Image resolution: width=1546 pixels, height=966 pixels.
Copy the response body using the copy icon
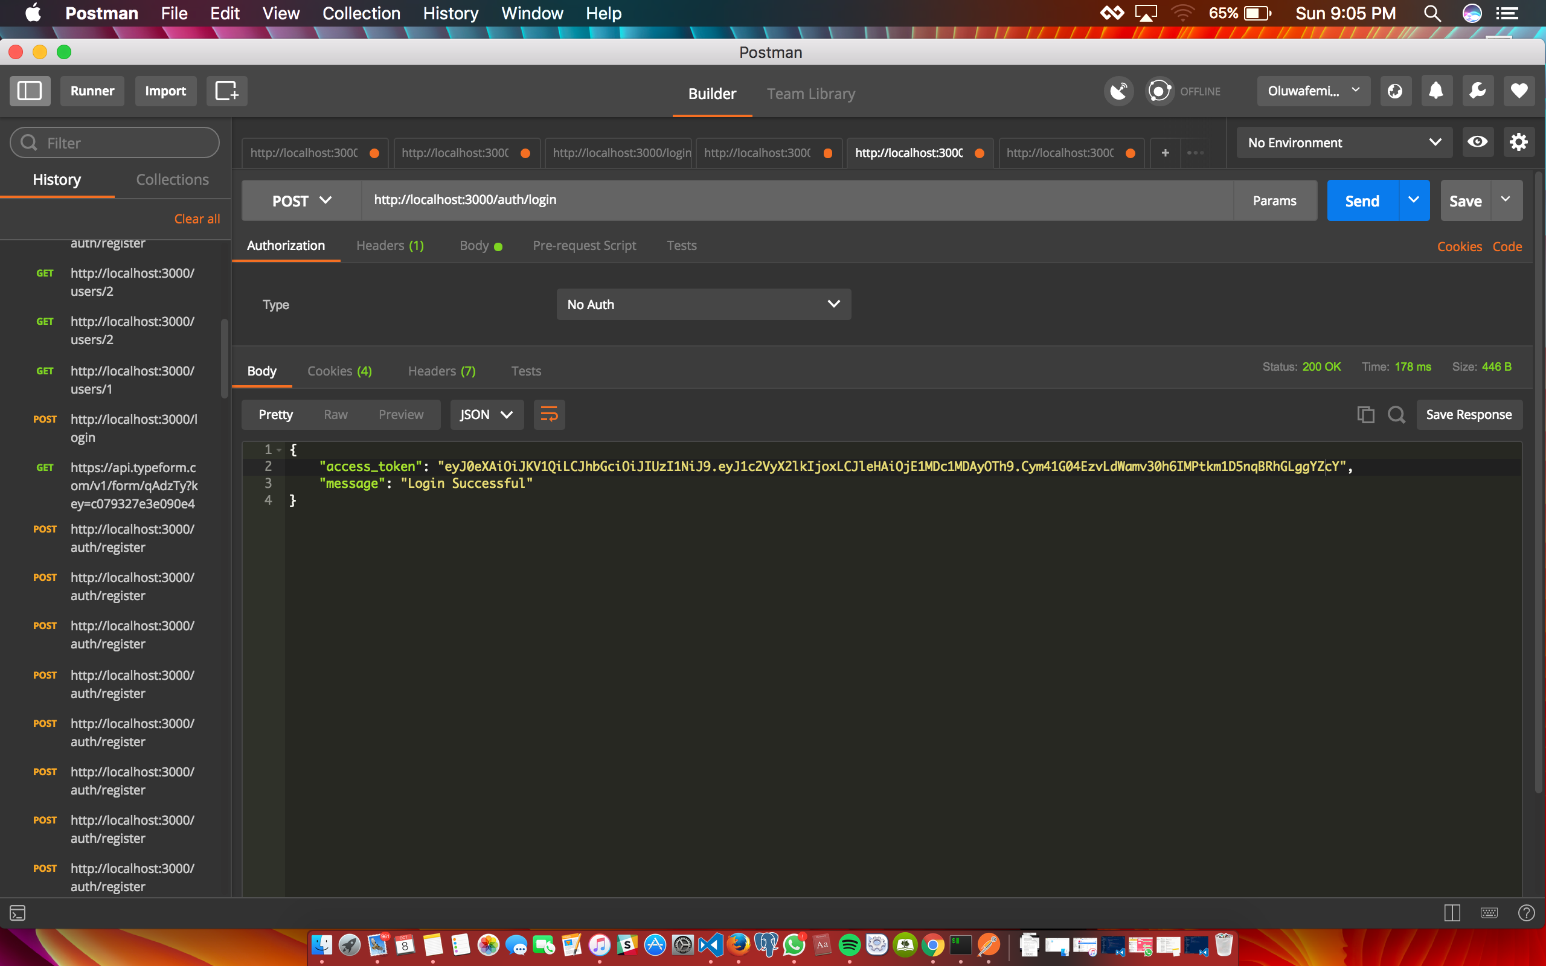1365,414
